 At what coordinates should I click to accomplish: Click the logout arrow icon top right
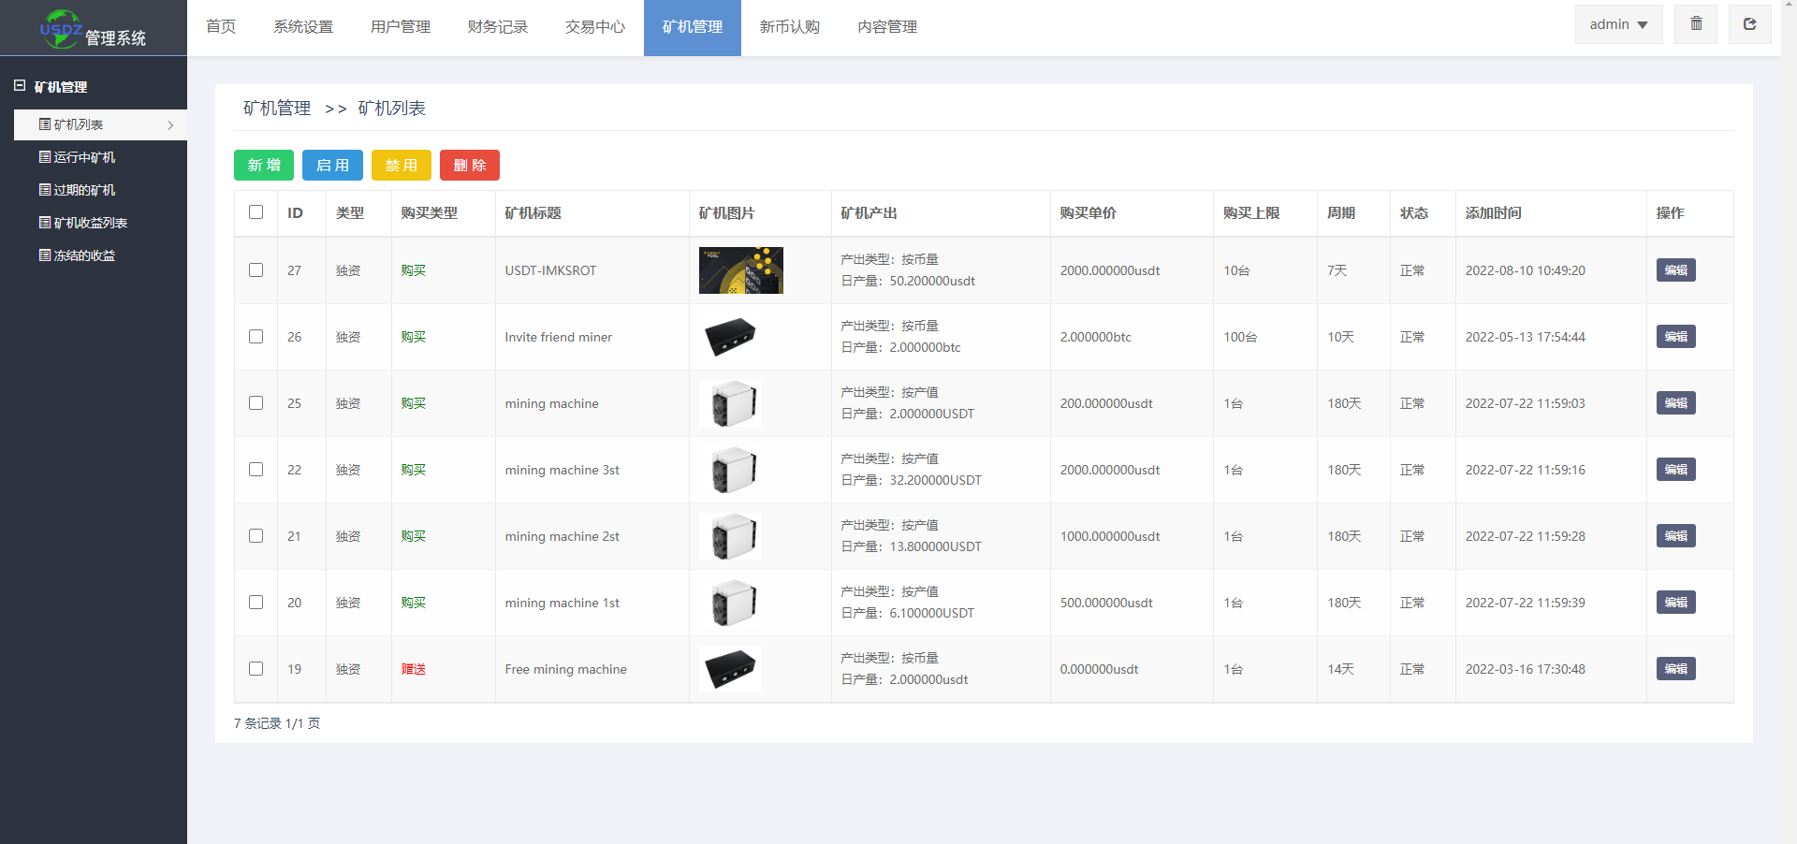[x=1749, y=24]
